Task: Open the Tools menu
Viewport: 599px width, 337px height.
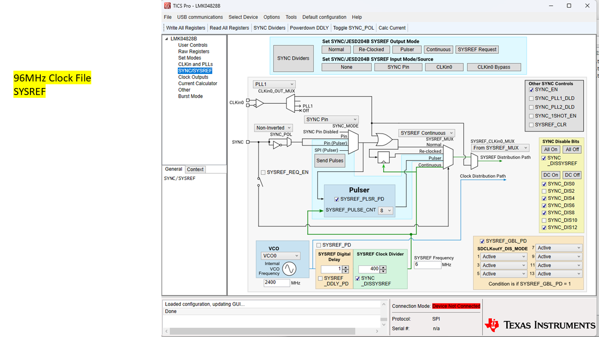Action: coord(291,17)
